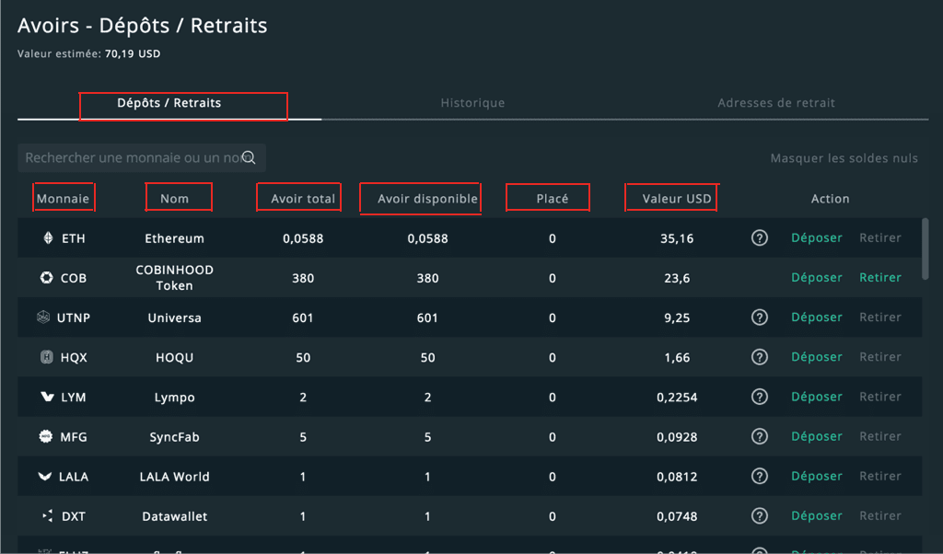This screenshot has width=943, height=554.
Task: Click the 0,2254 USD value
Action: tap(677, 398)
